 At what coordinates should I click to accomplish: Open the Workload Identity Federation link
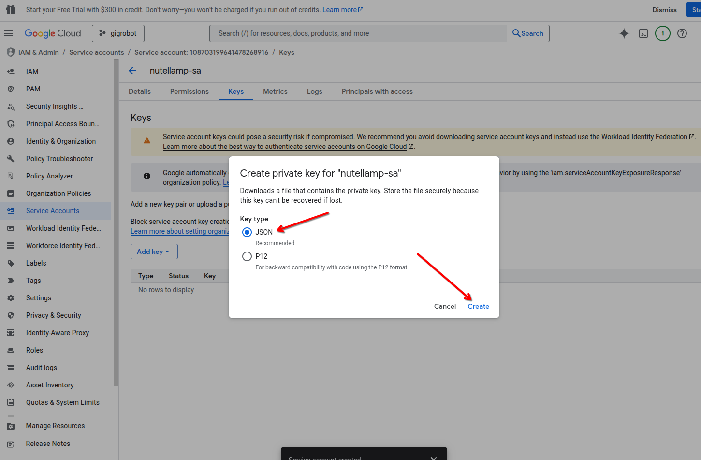point(644,137)
